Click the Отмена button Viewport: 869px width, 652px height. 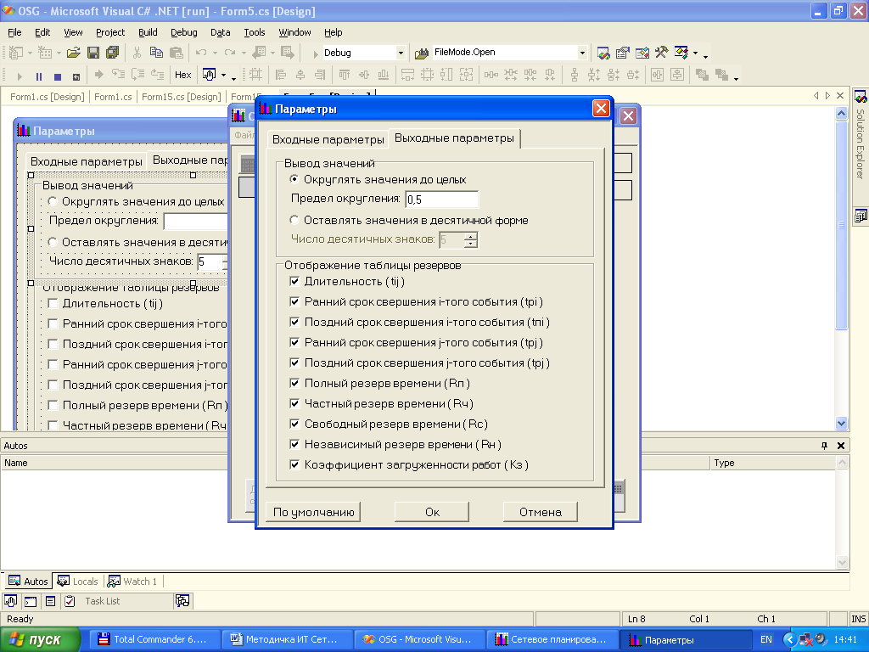tap(541, 512)
